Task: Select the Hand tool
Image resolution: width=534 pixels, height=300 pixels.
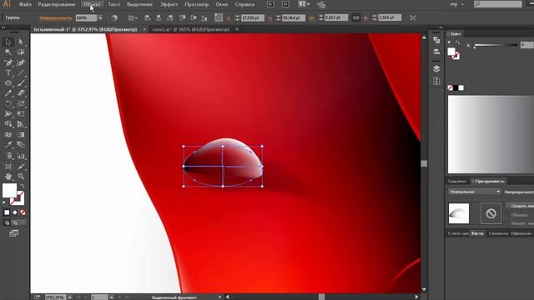Action: click(8, 177)
